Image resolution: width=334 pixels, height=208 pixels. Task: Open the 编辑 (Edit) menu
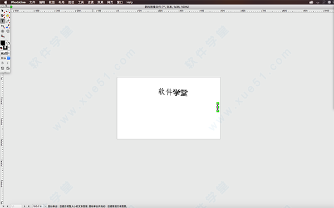(42, 2)
